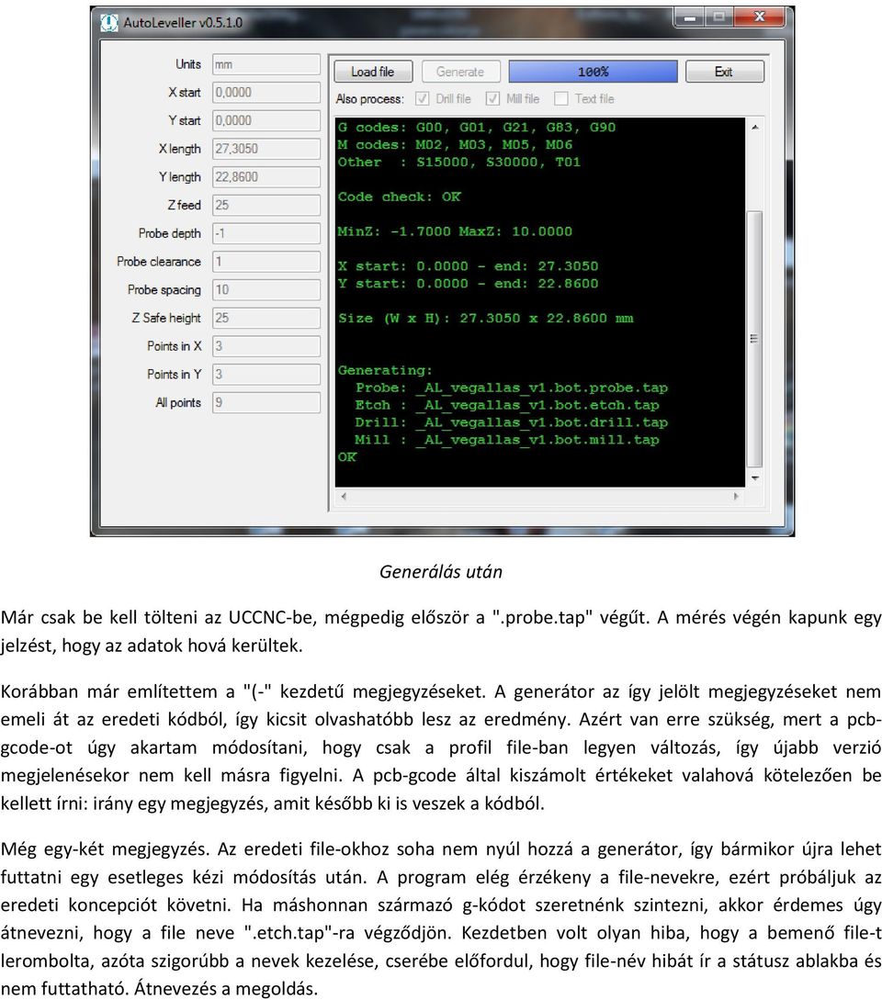Image resolution: width=882 pixels, height=1000 pixels.
Task: Toggle the Drill file checkbox
Action: point(422,99)
